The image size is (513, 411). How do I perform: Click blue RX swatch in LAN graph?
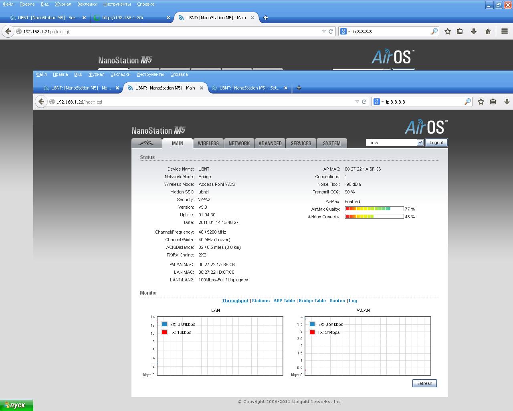click(164, 324)
